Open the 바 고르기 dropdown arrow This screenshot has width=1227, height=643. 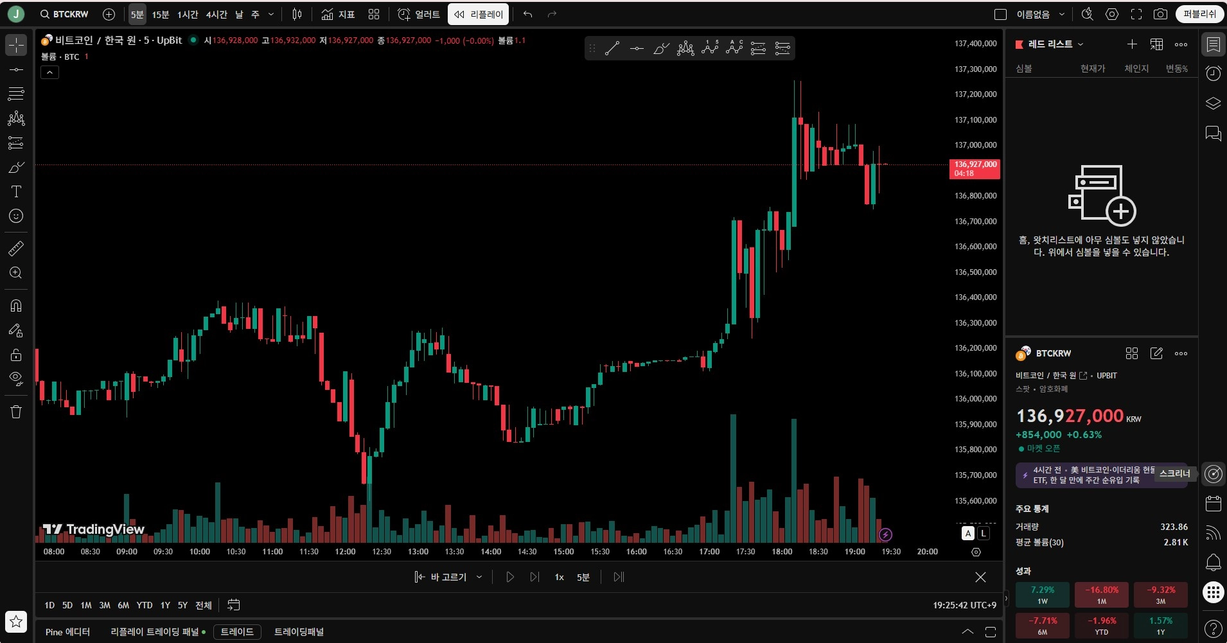tap(479, 577)
